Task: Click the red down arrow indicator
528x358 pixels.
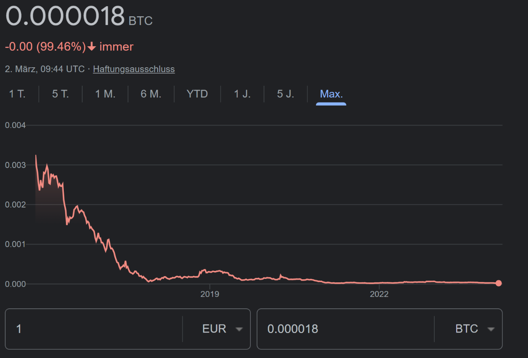Action: point(92,47)
